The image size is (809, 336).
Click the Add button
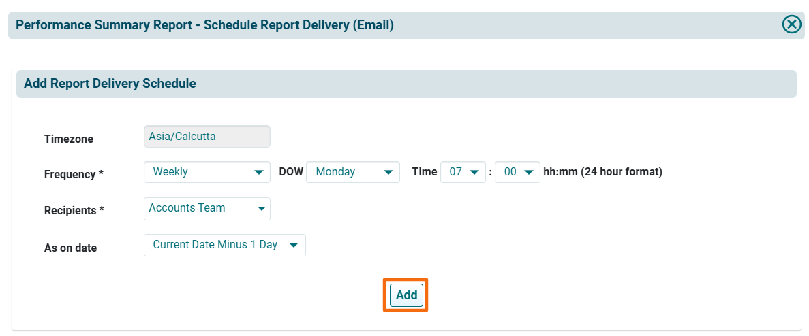pyautogui.click(x=406, y=295)
